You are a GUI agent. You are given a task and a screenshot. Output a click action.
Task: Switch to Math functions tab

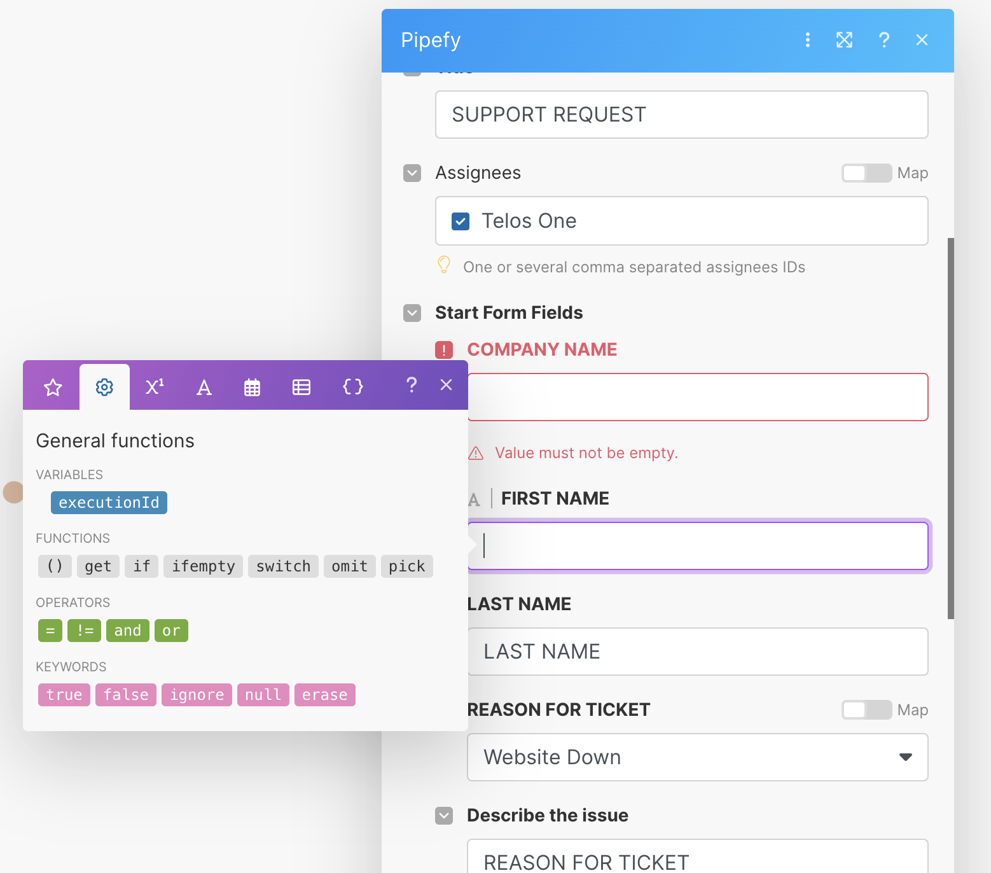[155, 387]
